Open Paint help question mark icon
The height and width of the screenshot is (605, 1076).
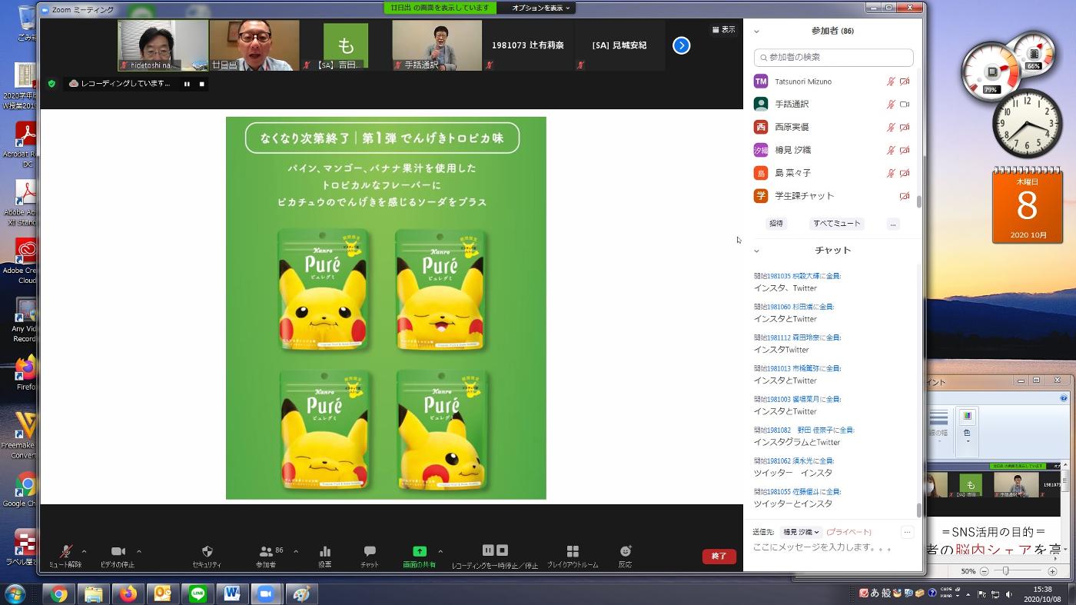1064,398
